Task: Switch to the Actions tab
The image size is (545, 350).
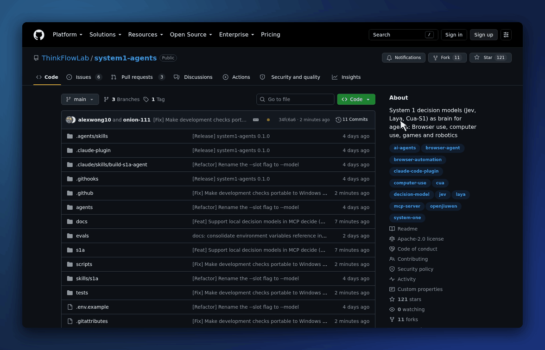Action: coord(236,77)
